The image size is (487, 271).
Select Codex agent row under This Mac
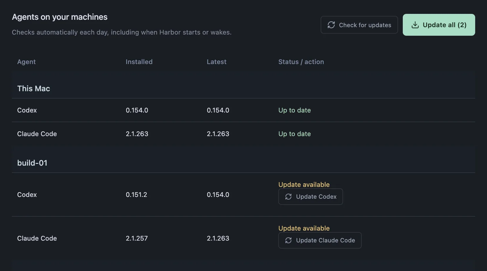pyautogui.click(x=243, y=110)
